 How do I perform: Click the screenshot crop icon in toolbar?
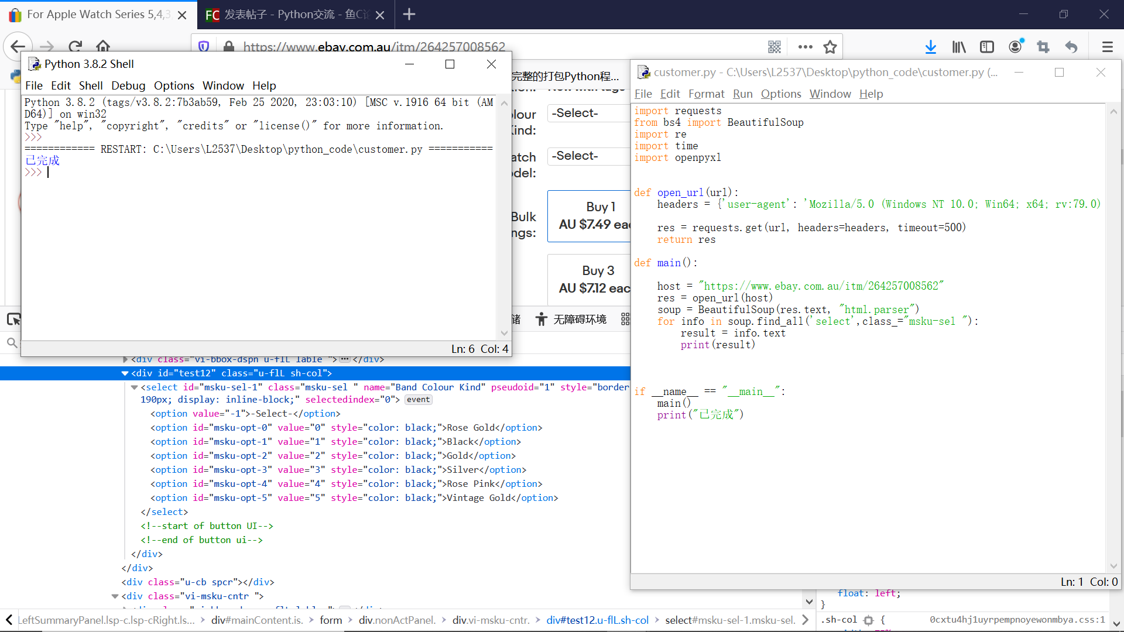pyautogui.click(x=1043, y=47)
